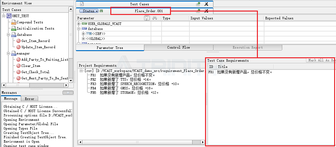Select the Compound Tests node

click(x=30, y=22)
